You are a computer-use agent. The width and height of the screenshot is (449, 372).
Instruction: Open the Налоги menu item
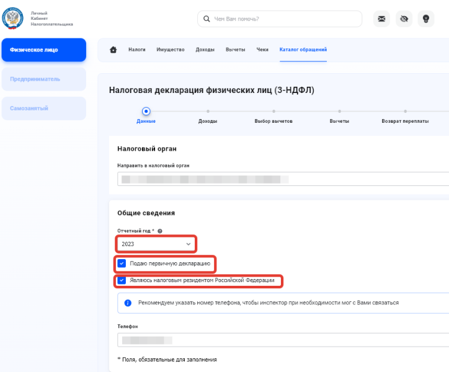[137, 50]
